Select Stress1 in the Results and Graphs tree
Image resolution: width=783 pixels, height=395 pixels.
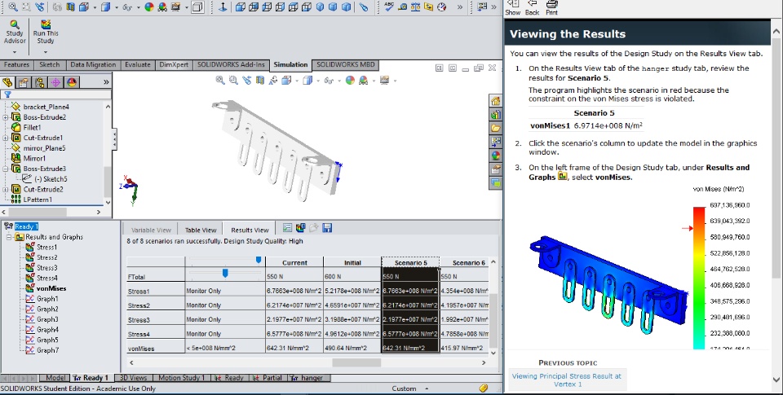click(46, 248)
